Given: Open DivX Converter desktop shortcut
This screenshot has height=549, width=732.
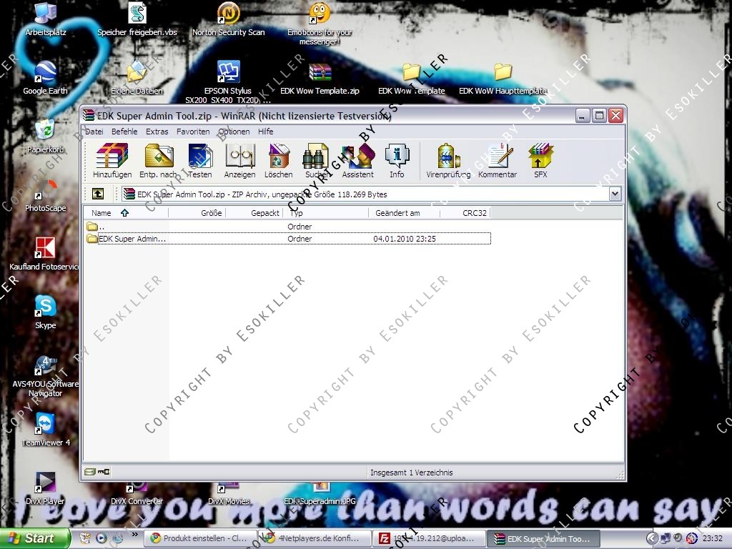Looking at the screenshot, I should click(x=137, y=494).
